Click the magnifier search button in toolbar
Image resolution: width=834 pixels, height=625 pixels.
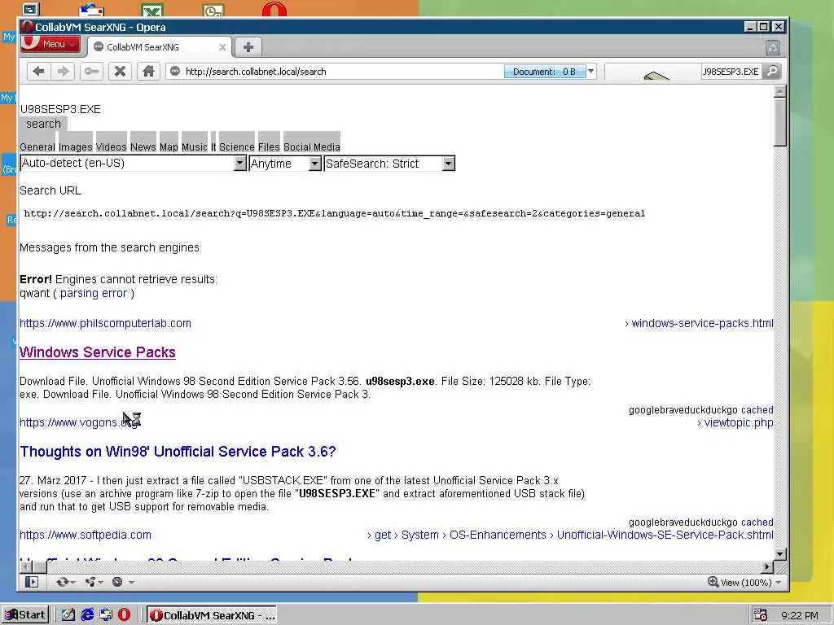[772, 72]
